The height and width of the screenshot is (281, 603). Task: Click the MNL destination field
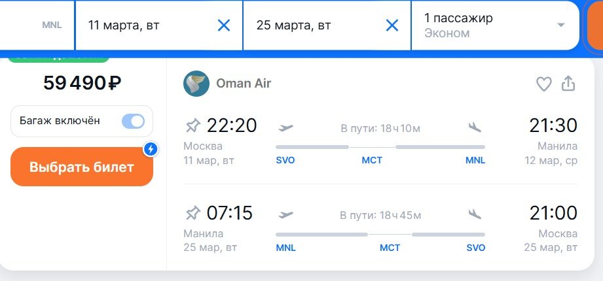(x=37, y=25)
